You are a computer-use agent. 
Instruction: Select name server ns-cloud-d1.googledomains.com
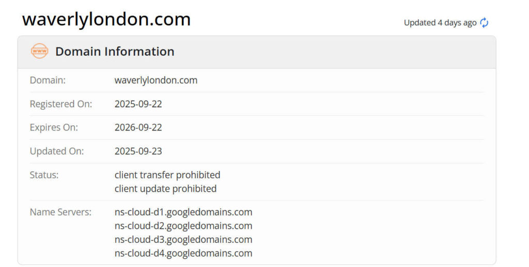pyautogui.click(x=183, y=212)
